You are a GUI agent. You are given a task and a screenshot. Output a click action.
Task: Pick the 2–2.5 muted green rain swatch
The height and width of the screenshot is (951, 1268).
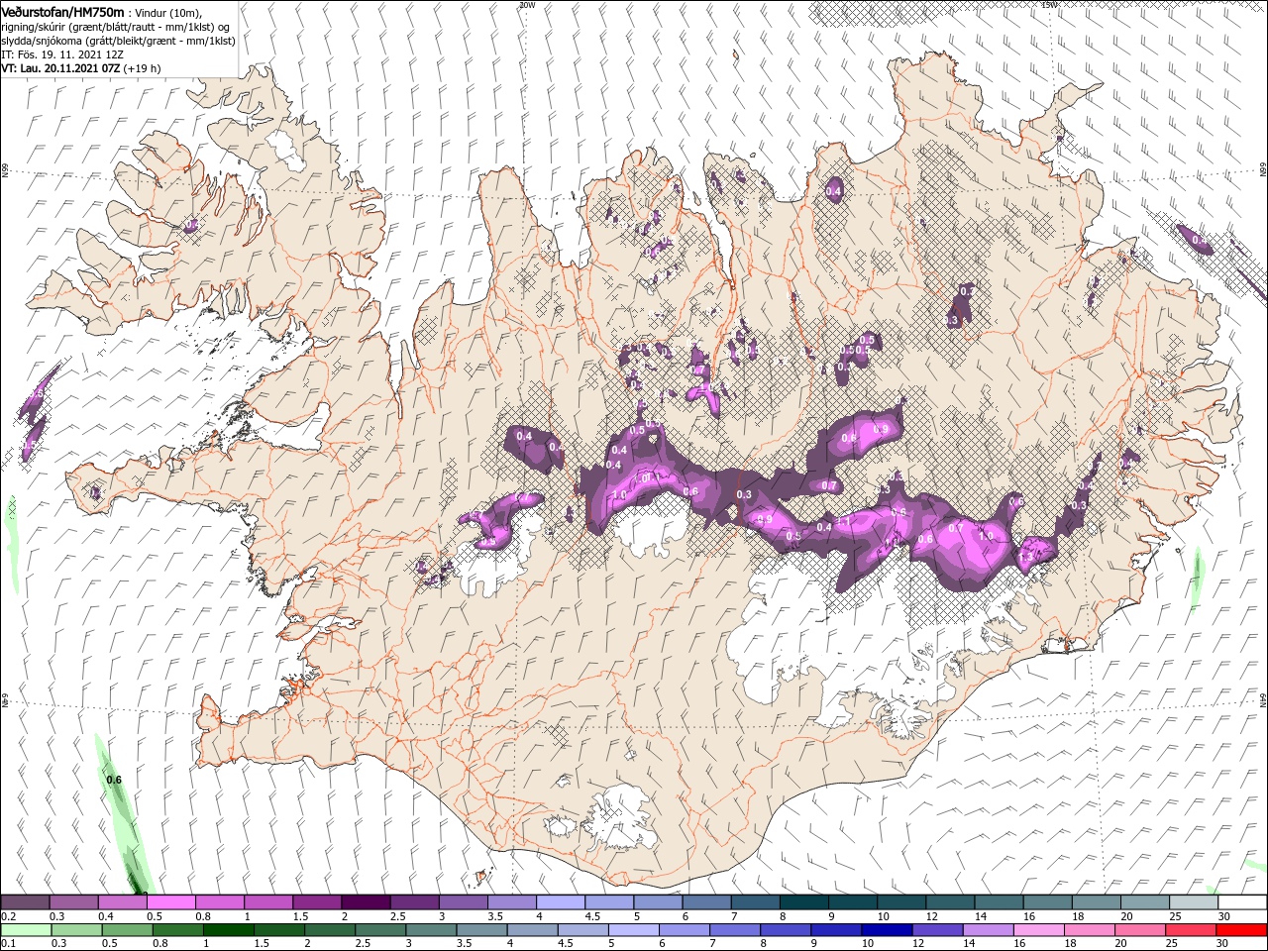(330, 930)
